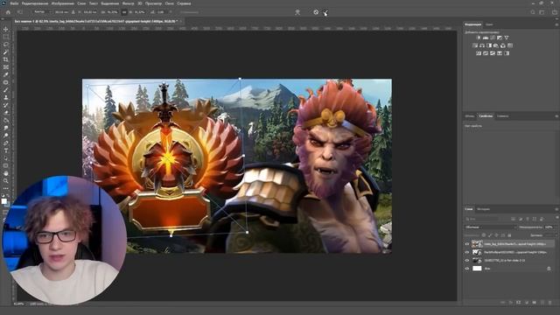
Task: Add a layer mask from Layers panel bottom
Action: [x=519, y=303]
